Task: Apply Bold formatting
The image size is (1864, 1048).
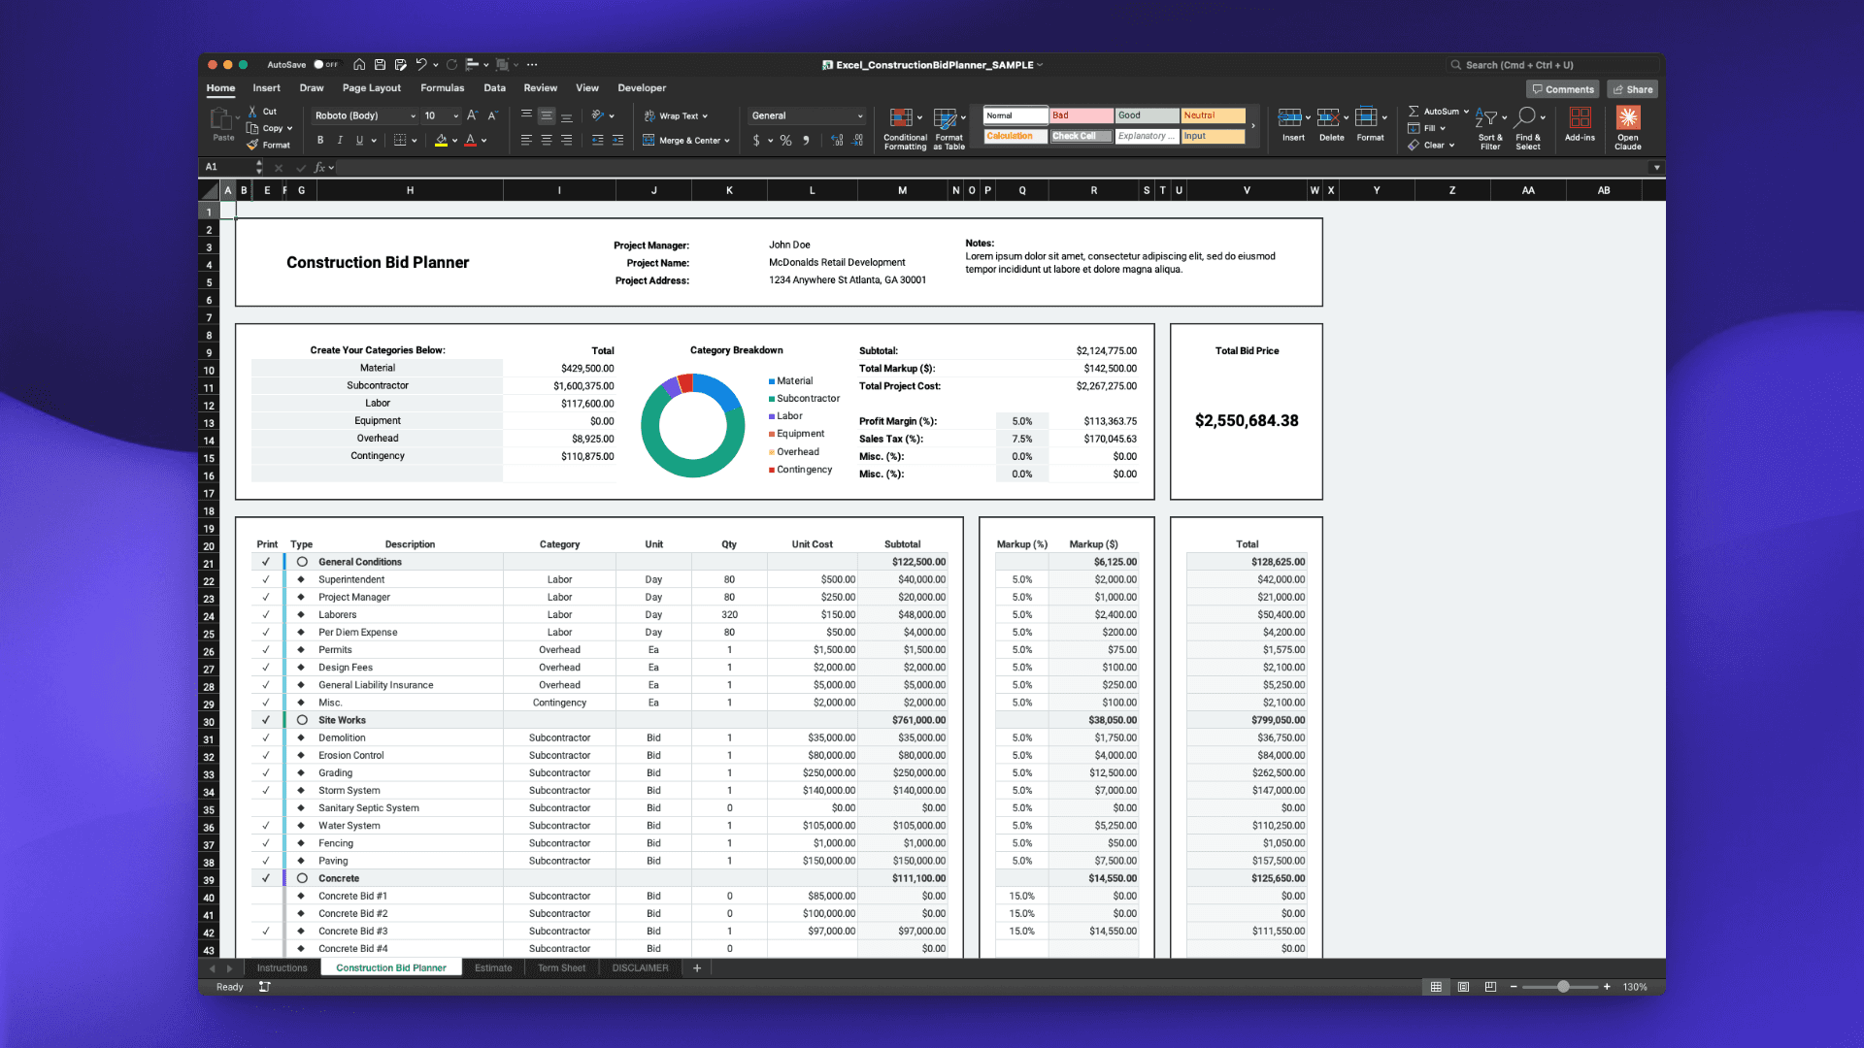Action: tap(320, 141)
